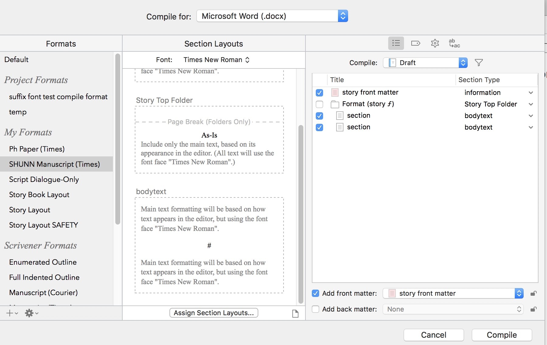Open the front matter selection dropdown
The image size is (547, 345).
pos(453,293)
